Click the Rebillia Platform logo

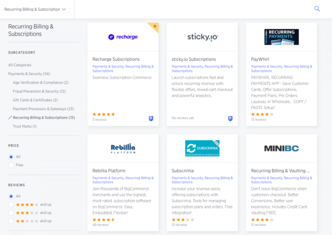pyautogui.click(x=123, y=148)
